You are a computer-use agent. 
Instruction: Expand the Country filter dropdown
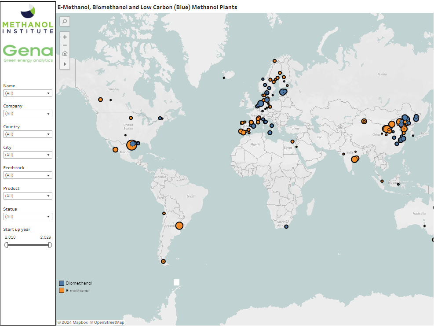coord(28,134)
